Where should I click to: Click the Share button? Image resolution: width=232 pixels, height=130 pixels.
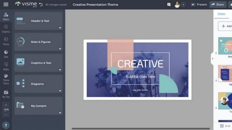(218, 5)
